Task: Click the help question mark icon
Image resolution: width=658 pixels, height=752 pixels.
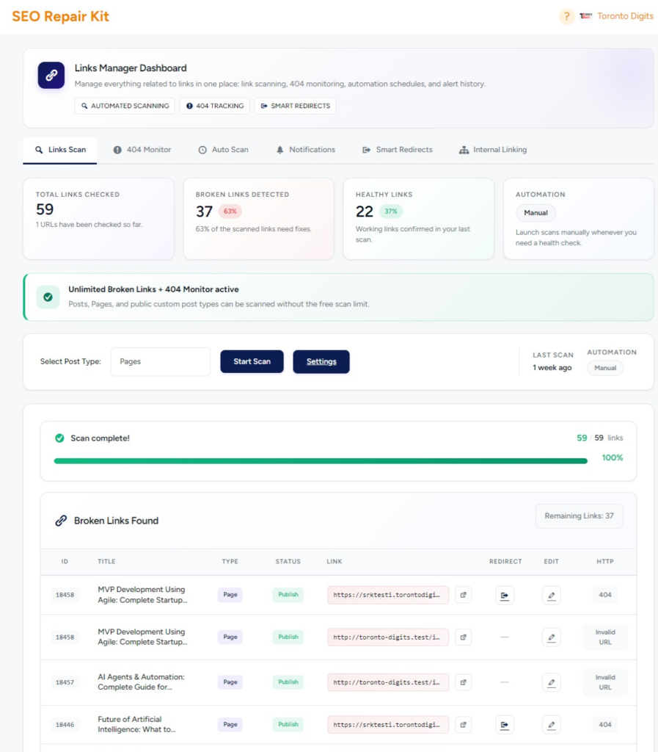Action: 566,16
